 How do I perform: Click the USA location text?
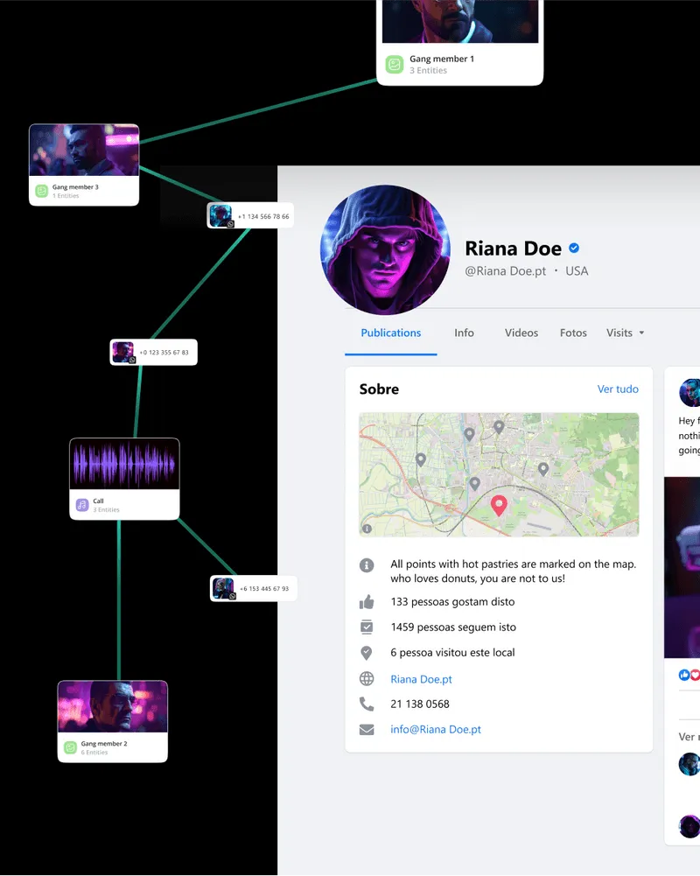coord(577,271)
